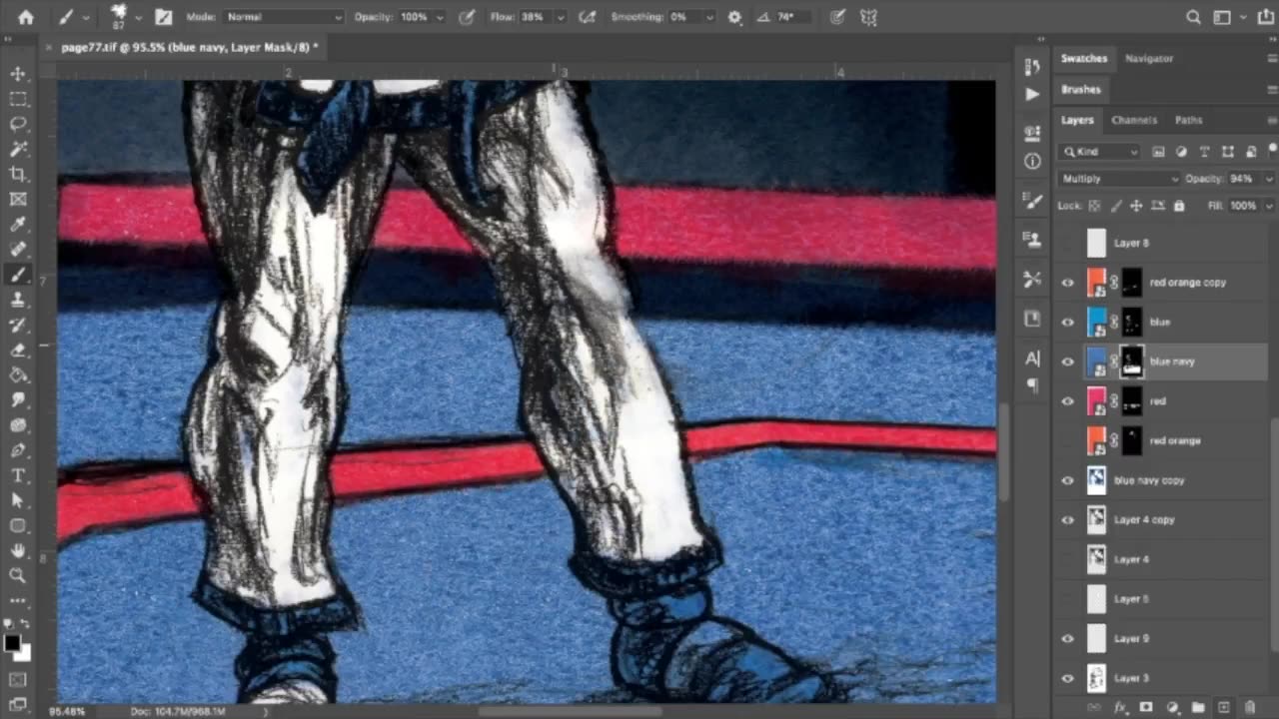Screen dimensions: 1279x719
Task: Click the blue navy layer mask thumbnail
Action: pos(1131,361)
